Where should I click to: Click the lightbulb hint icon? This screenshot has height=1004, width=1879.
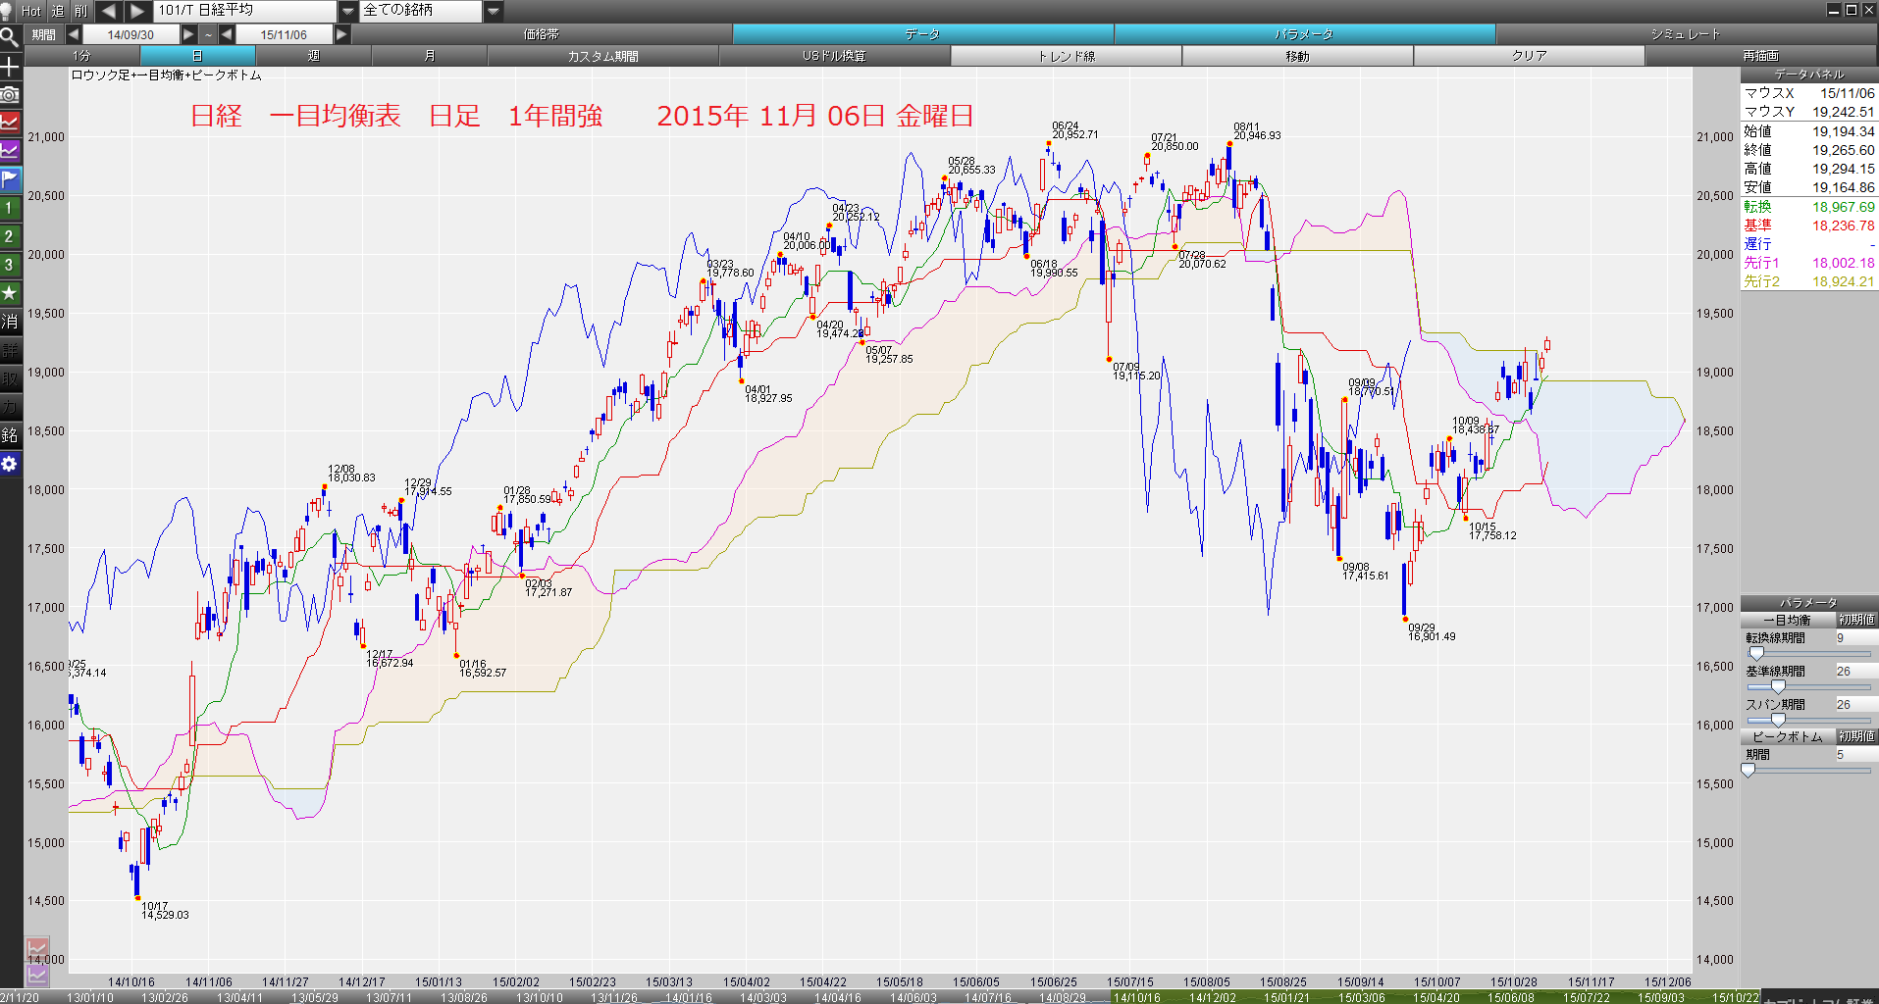coord(7,11)
